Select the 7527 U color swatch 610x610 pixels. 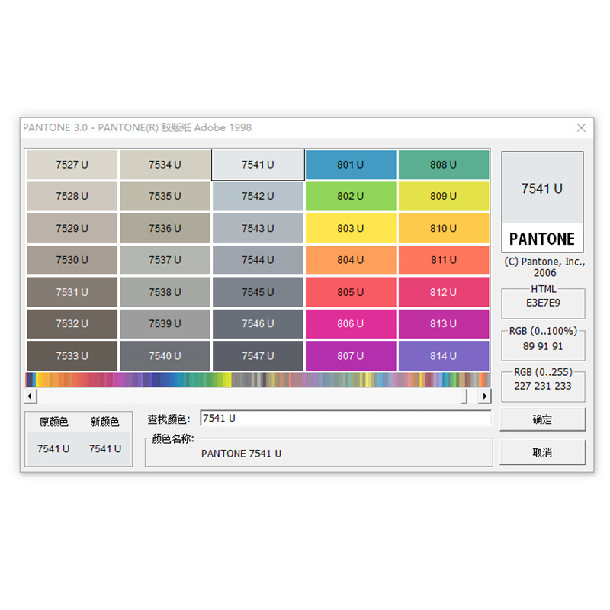pos(72,165)
